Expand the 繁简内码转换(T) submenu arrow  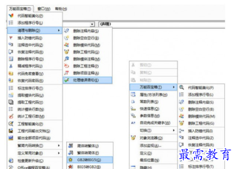[59, 146]
